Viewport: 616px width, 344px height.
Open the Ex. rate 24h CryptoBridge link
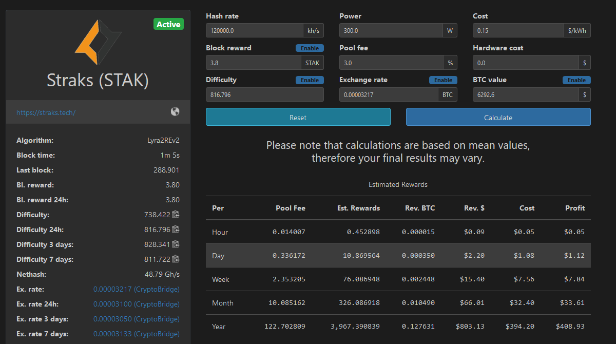[x=137, y=304]
